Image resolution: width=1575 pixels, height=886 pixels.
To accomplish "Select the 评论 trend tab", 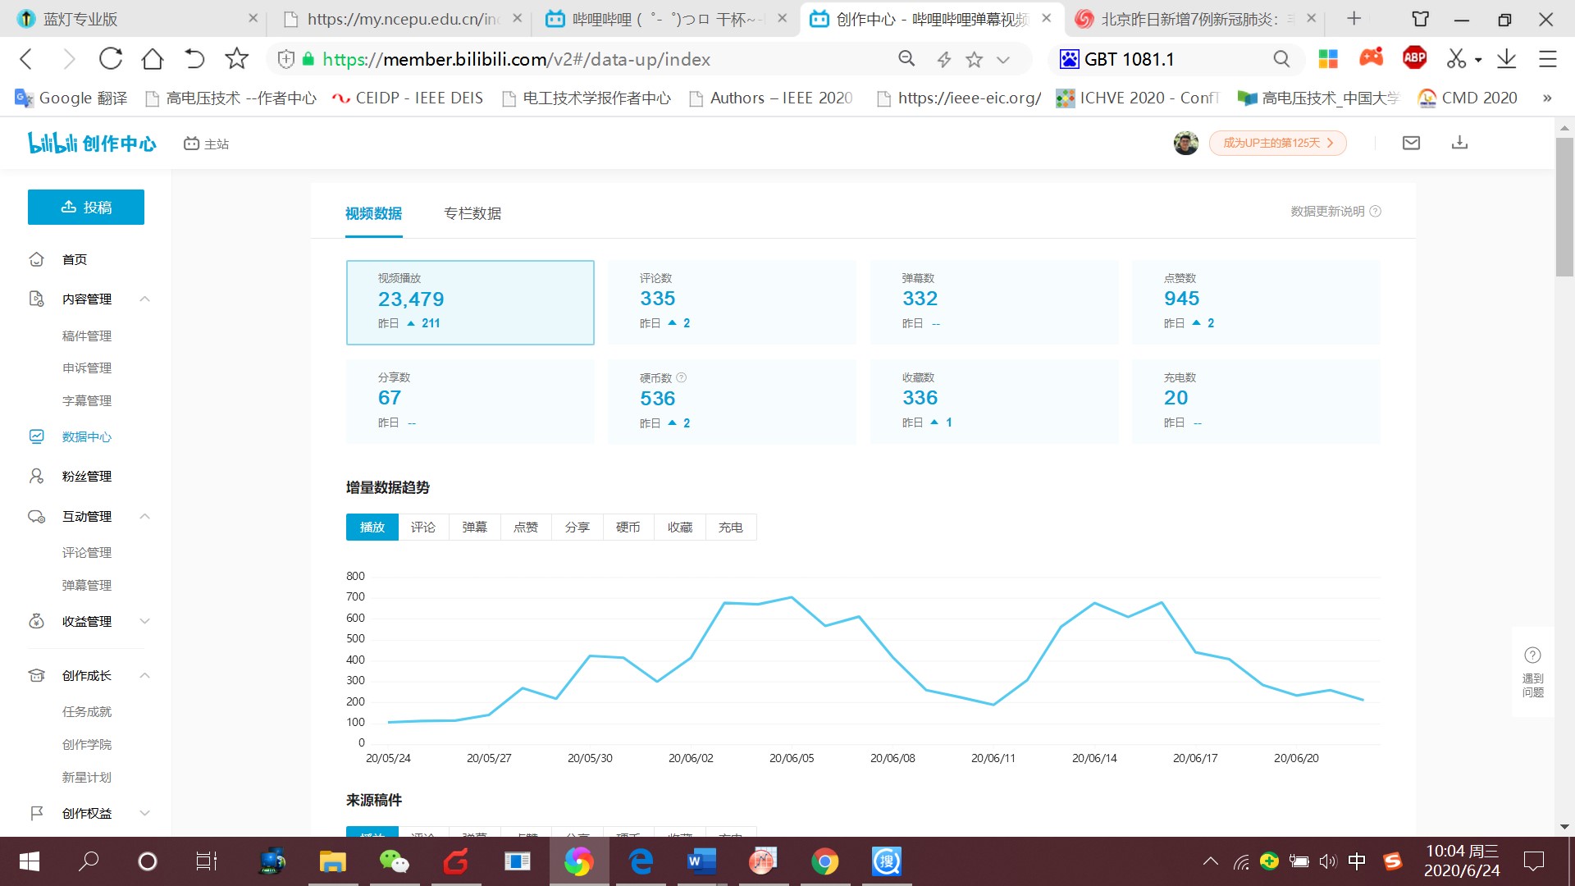I will [423, 527].
